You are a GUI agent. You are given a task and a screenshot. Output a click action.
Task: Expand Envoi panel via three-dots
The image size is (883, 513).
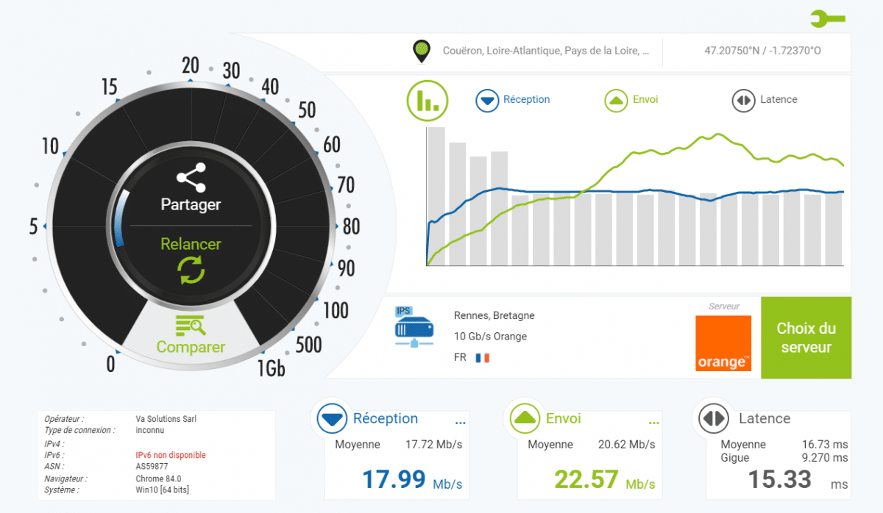654,423
